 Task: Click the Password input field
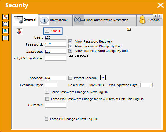coord(56,44)
